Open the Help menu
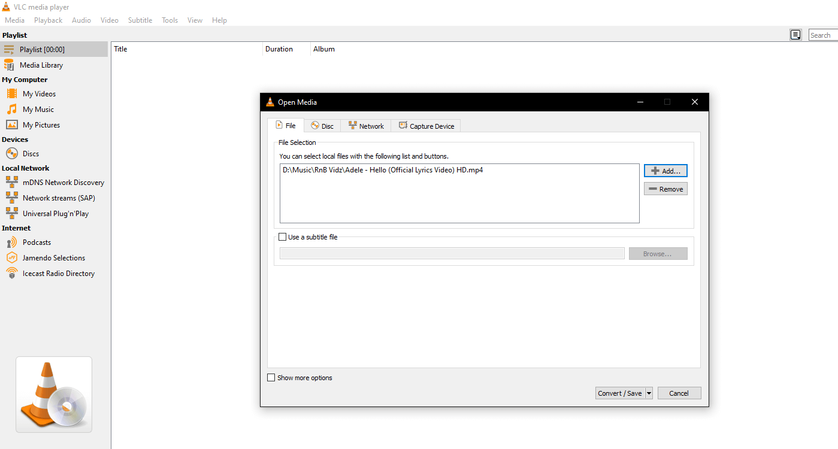This screenshot has width=838, height=449. [219, 20]
